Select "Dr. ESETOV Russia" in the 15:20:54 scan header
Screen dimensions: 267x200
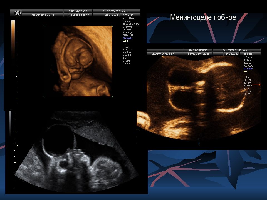click(x=235, y=50)
